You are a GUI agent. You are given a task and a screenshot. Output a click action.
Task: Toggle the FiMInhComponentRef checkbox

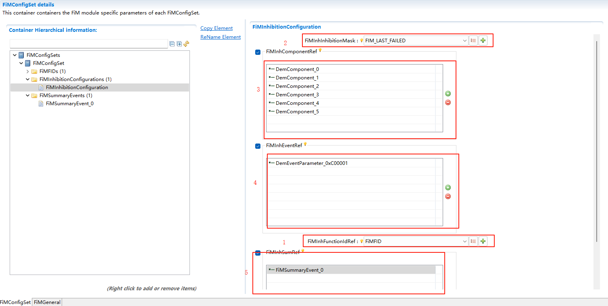pos(258,52)
